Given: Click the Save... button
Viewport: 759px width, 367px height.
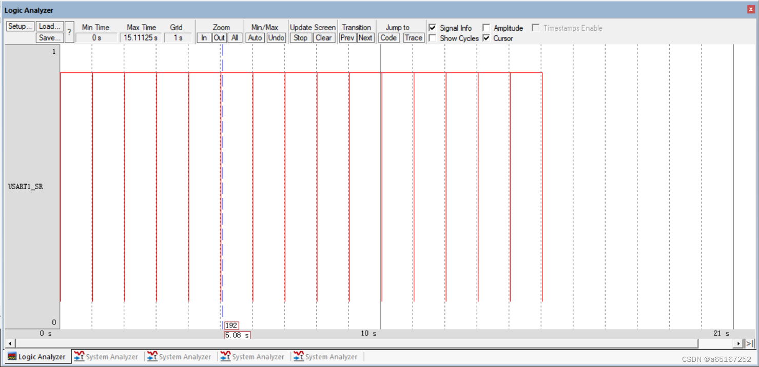Looking at the screenshot, I should [x=50, y=37].
